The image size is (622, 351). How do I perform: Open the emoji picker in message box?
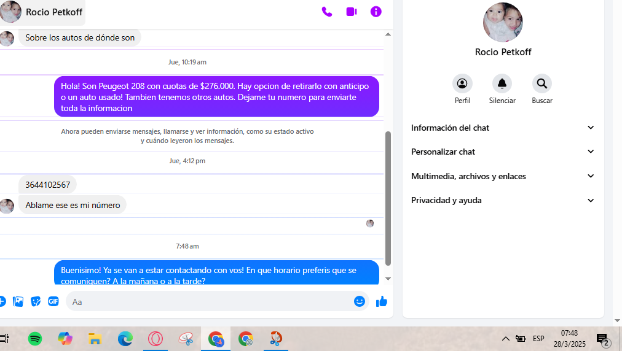[x=360, y=301]
